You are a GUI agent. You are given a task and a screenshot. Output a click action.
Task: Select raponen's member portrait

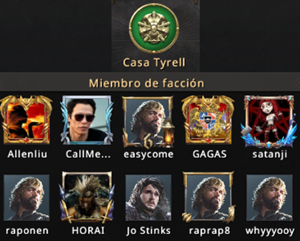pyautogui.click(x=27, y=197)
